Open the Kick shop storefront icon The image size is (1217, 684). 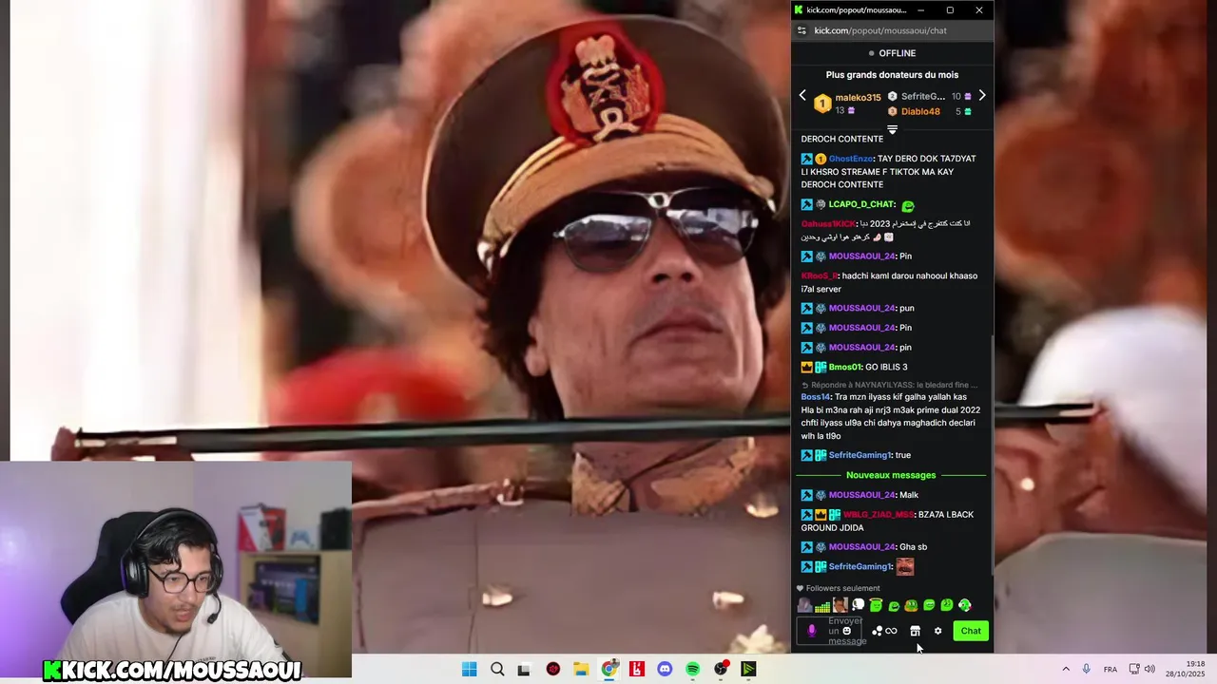coord(915,631)
